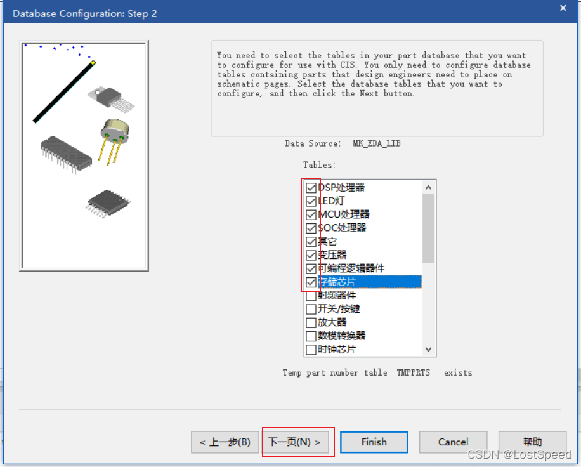Uncheck the 变压器 table checkbox
The width and height of the screenshot is (581, 467).
click(x=311, y=255)
